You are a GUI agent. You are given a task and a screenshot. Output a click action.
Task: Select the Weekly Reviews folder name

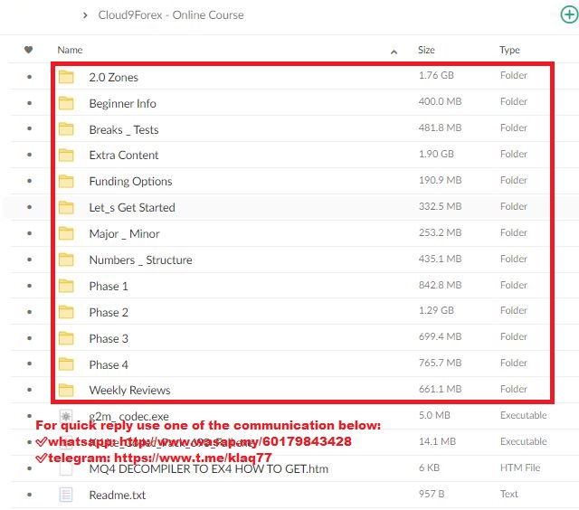tap(129, 390)
